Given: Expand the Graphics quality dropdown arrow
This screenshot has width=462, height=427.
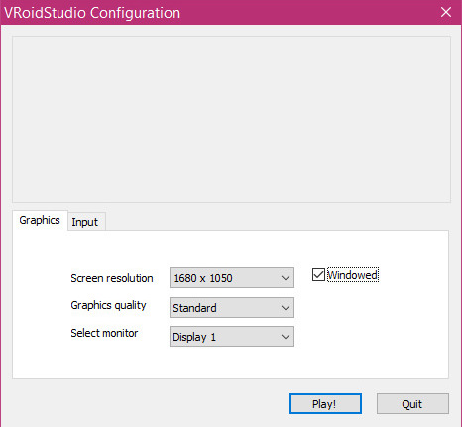Looking at the screenshot, I should tap(286, 308).
